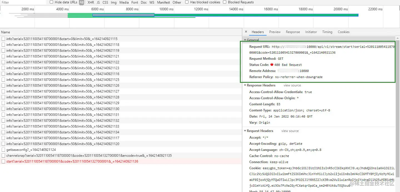Enable Blocked Requests checkbox
Image resolution: width=400 pixels, height=192 pixels.
click(225, 2)
